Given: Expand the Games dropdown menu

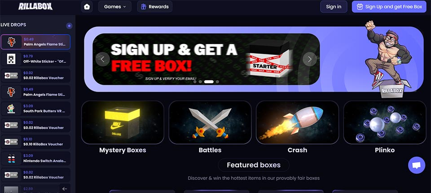Looking at the screenshot, I should click(x=115, y=7).
